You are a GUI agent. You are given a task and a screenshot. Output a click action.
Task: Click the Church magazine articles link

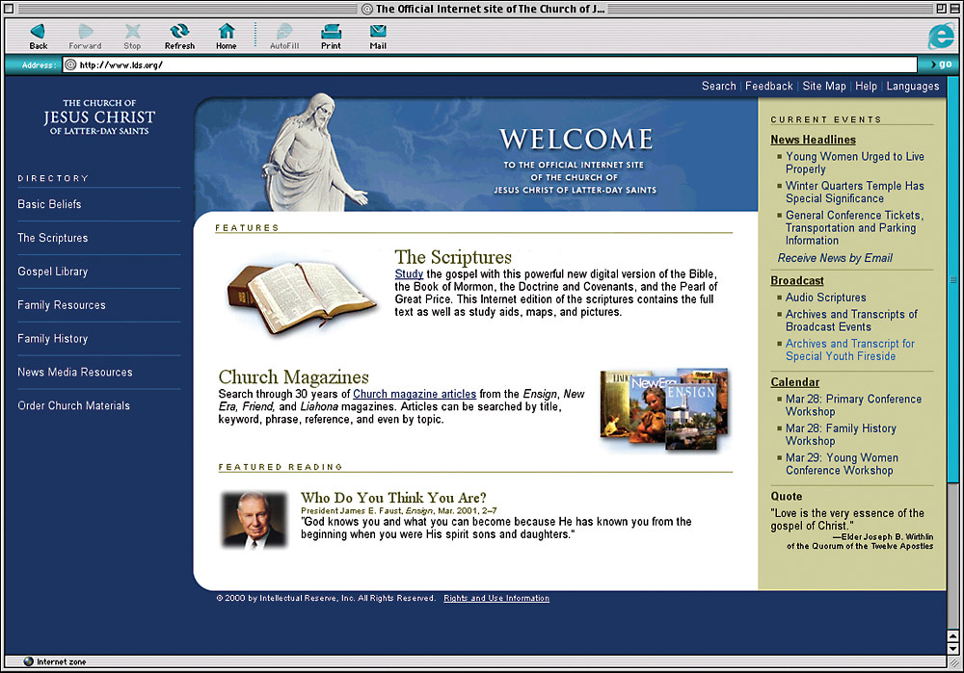(415, 394)
